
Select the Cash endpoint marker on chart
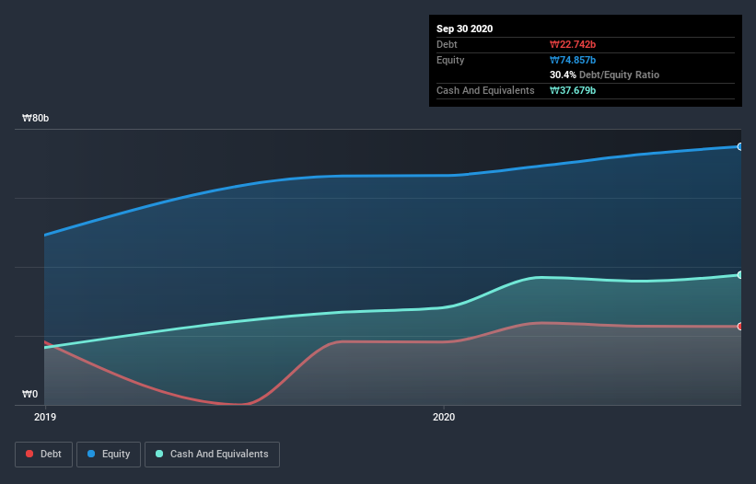(x=739, y=275)
